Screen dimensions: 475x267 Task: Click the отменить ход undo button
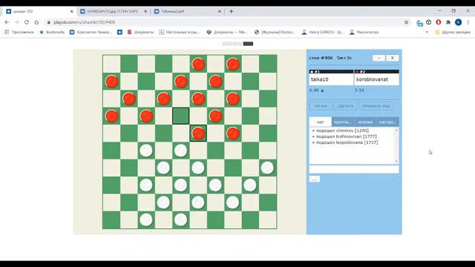click(x=376, y=106)
